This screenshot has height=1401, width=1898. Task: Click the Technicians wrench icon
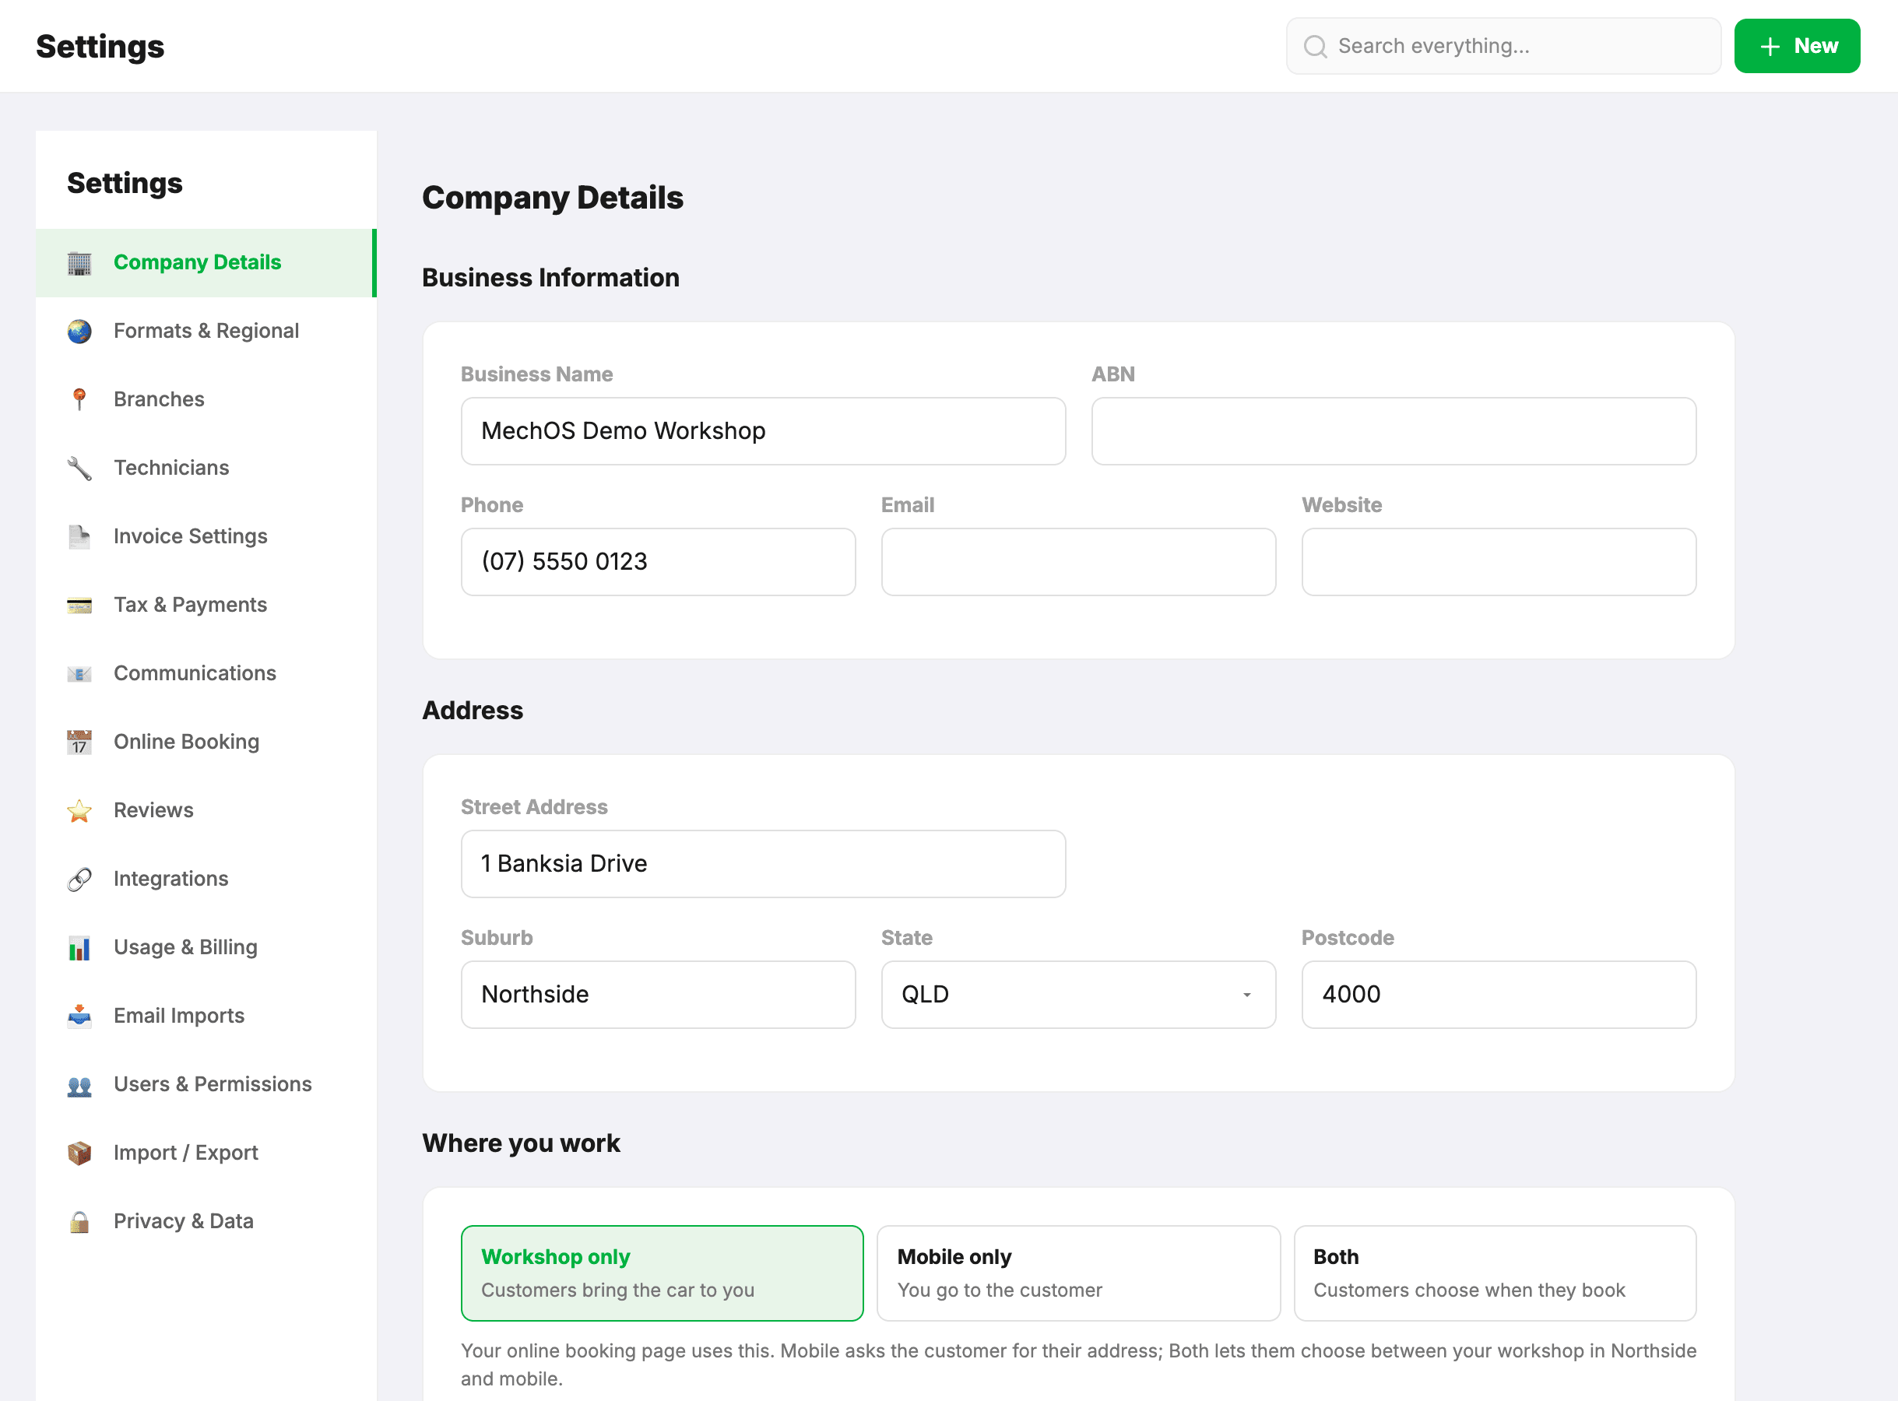pyautogui.click(x=79, y=468)
